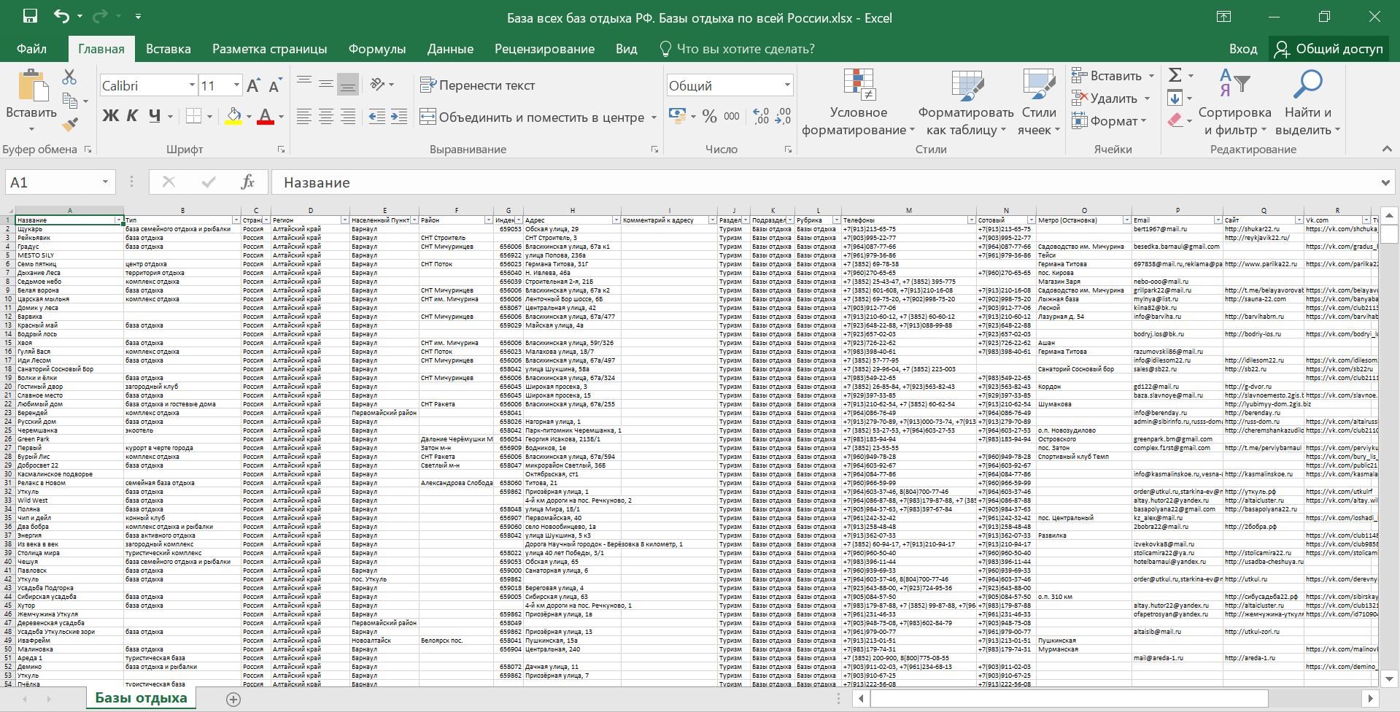The height and width of the screenshot is (712, 1400).
Task: Click the Format Painter brush icon
Action: (x=70, y=125)
